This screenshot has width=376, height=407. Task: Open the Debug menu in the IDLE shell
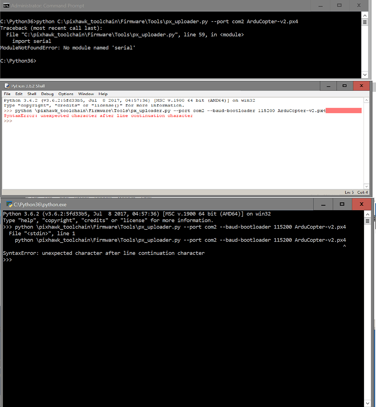(47, 94)
